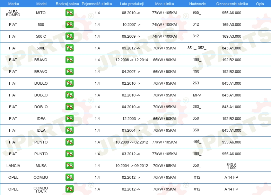271x195 pixels.
Task: Click the 04.2010 -> production date
Action: [131, 107]
